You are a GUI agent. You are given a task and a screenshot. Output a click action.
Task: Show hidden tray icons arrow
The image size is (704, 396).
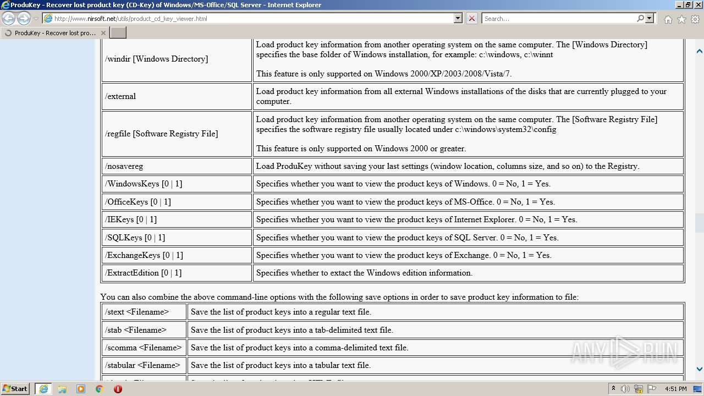click(613, 389)
